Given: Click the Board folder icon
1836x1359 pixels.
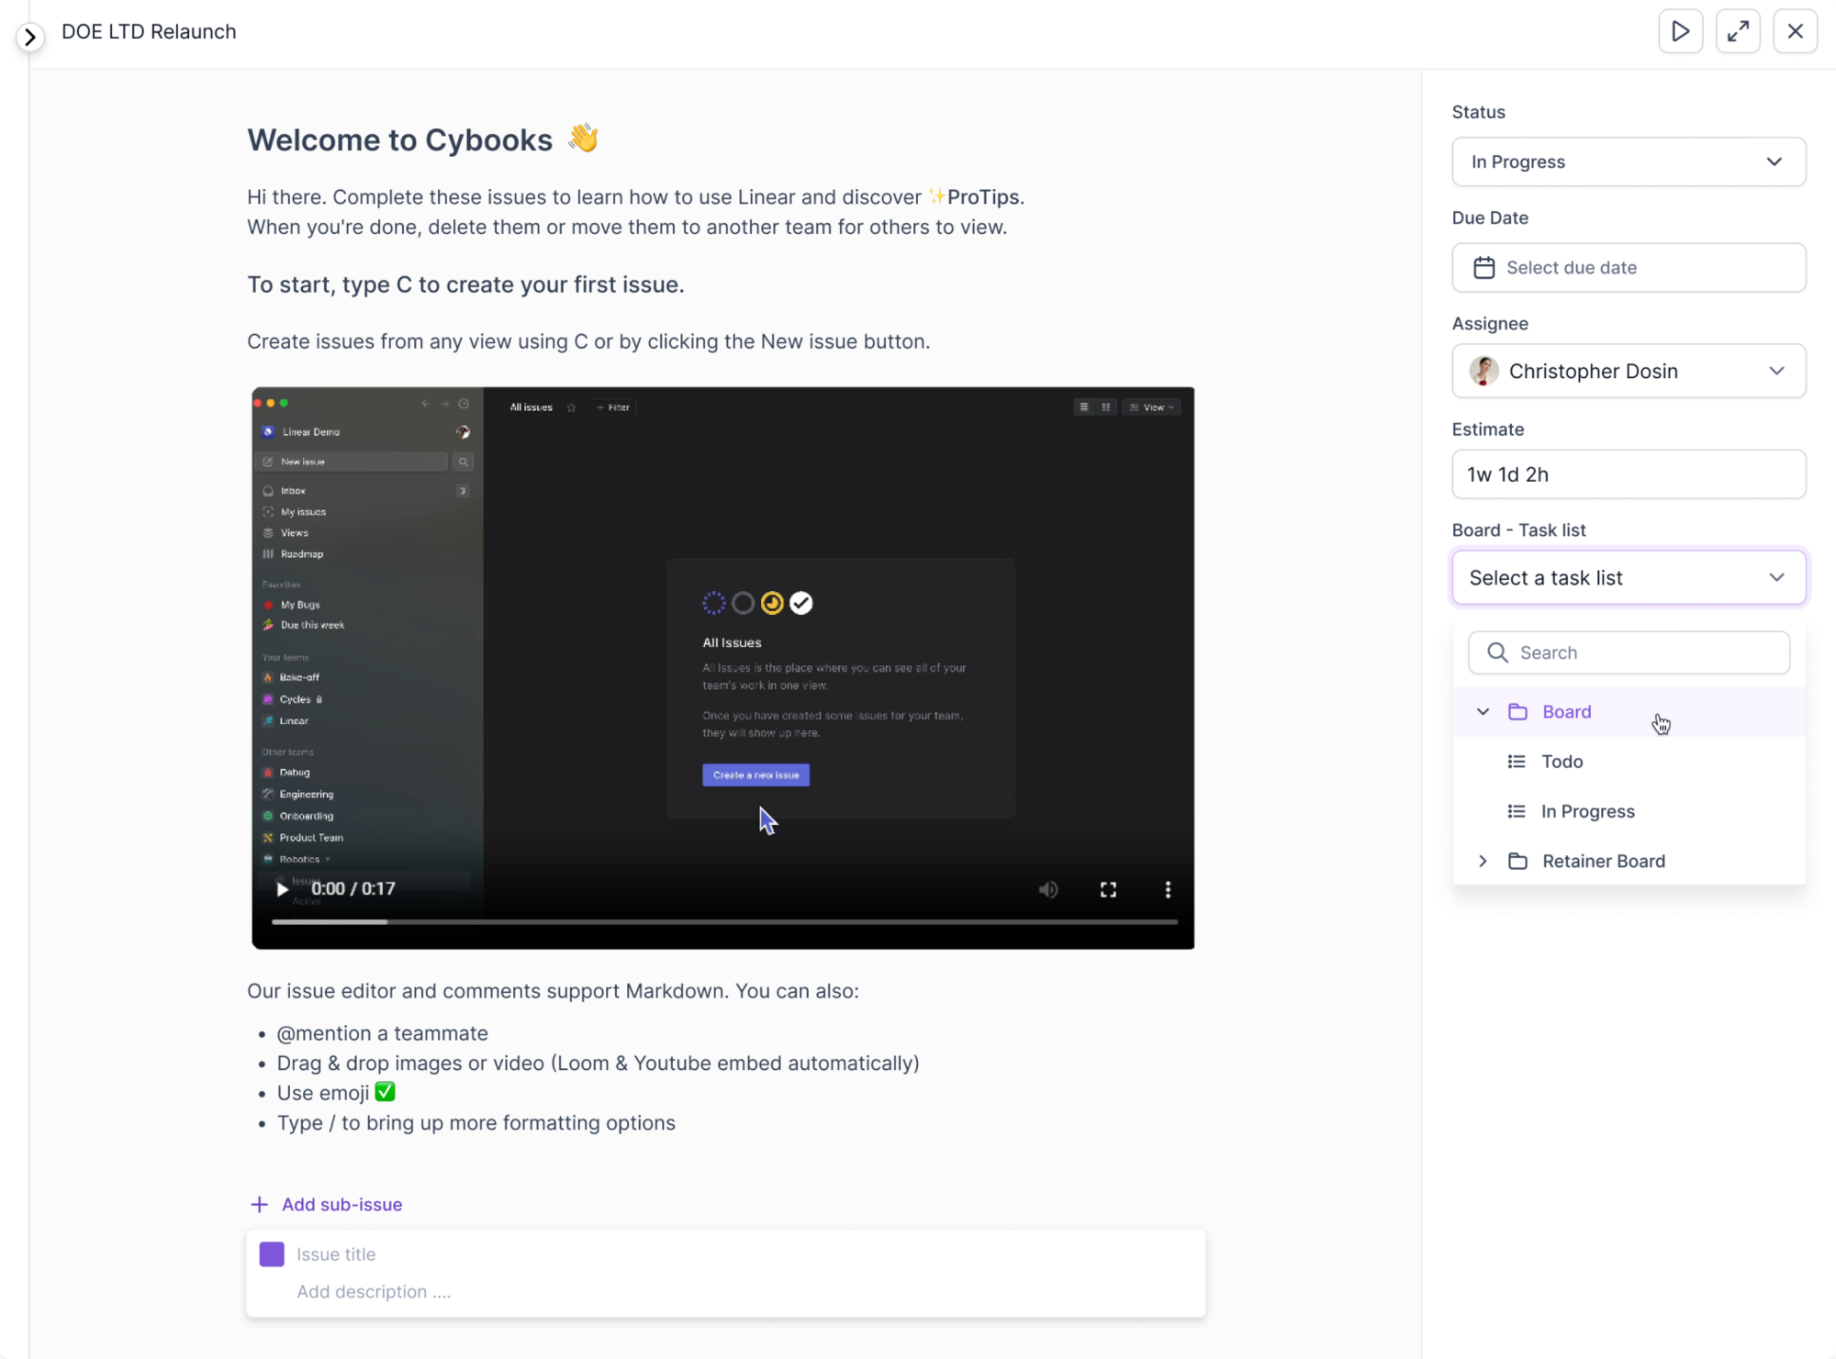Looking at the screenshot, I should pyautogui.click(x=1517, y=711).
